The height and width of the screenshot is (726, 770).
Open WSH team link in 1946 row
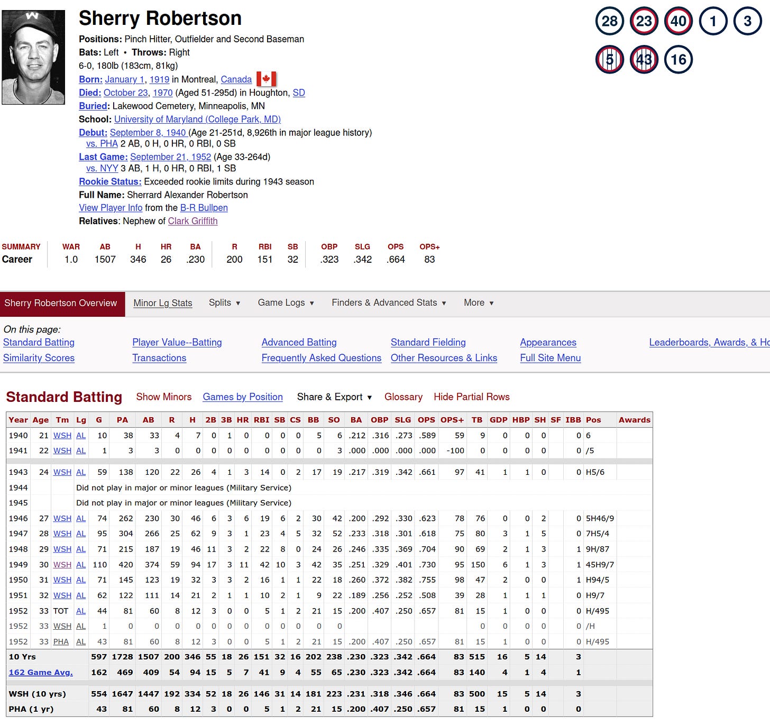click(x=62, y=519)
